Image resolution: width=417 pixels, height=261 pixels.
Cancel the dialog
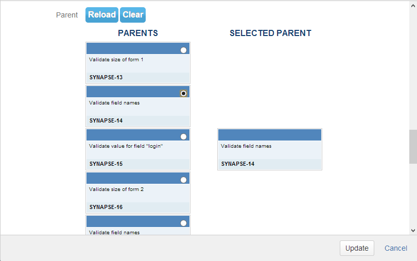pos(396,248)
